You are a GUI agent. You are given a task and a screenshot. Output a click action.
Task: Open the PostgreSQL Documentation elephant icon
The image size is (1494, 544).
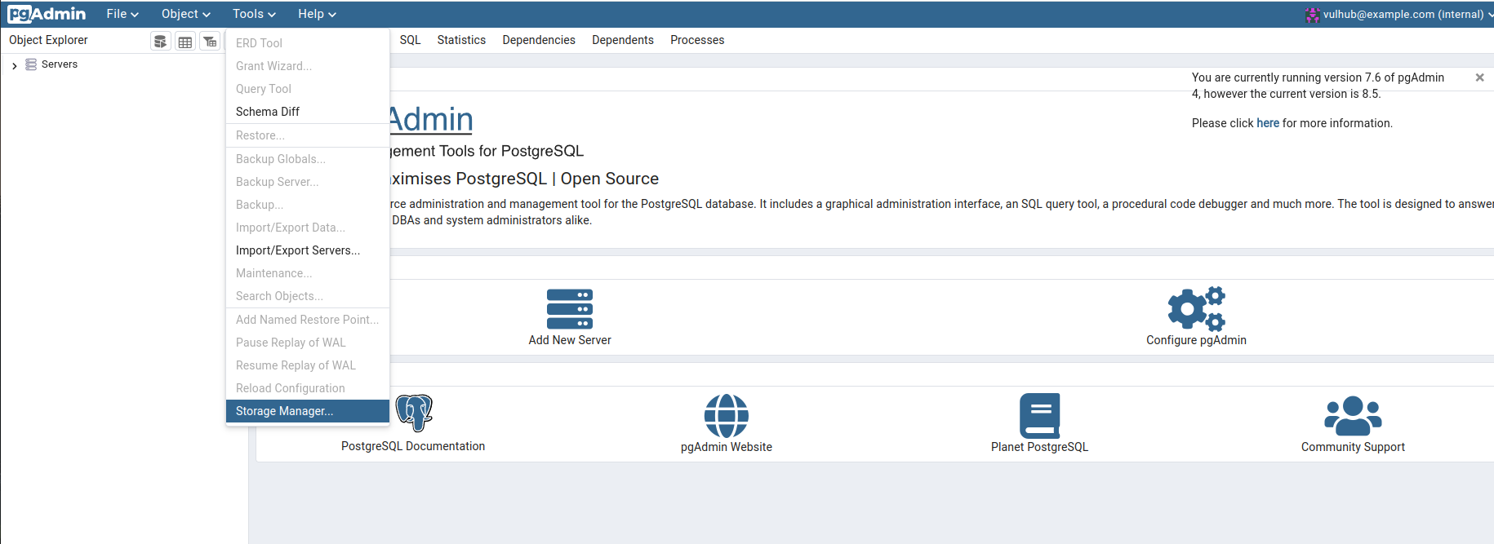pos(414,413)
